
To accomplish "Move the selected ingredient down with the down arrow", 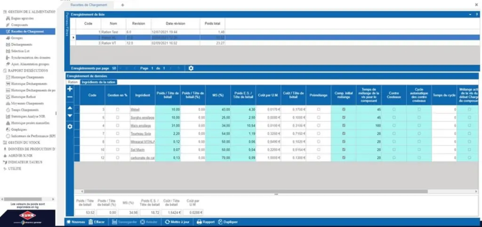I will [x=70, y=116].
